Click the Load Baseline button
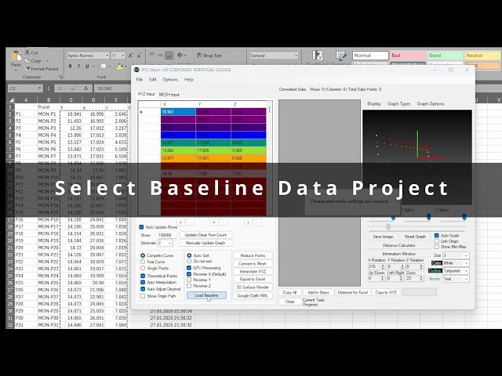The height and width of the screenshot is (376, 502). [x=206, y=295]
